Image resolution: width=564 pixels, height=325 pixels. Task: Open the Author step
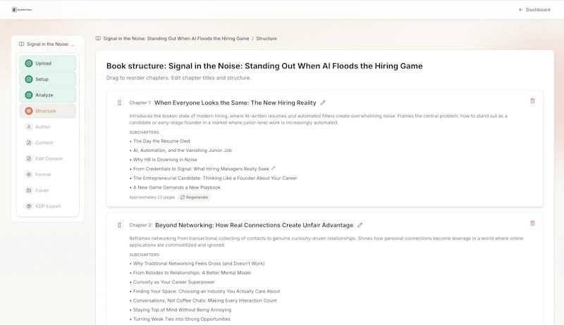47,127
